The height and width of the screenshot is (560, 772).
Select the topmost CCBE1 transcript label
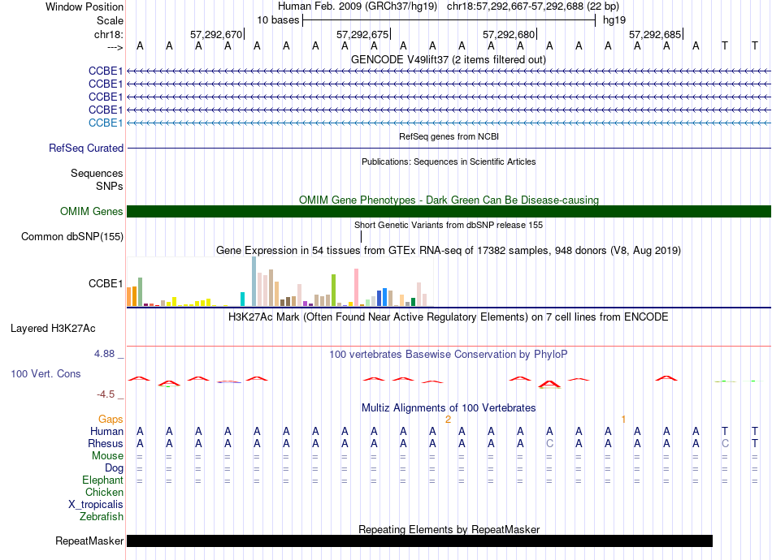[106, 71]
